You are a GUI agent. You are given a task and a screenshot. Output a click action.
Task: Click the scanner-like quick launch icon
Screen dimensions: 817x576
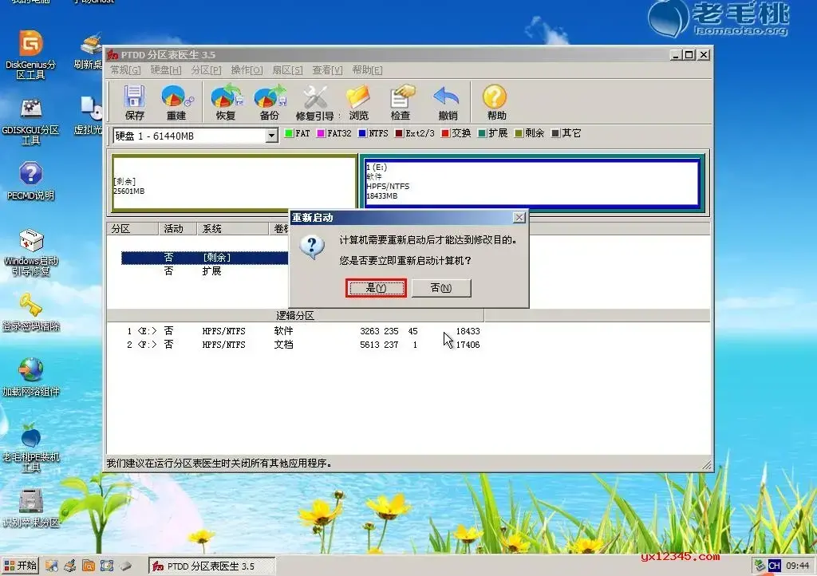(x=70, y=566)
